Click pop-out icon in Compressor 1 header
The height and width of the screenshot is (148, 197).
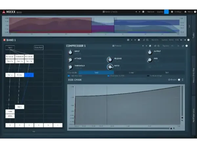[x=183, y=46]
